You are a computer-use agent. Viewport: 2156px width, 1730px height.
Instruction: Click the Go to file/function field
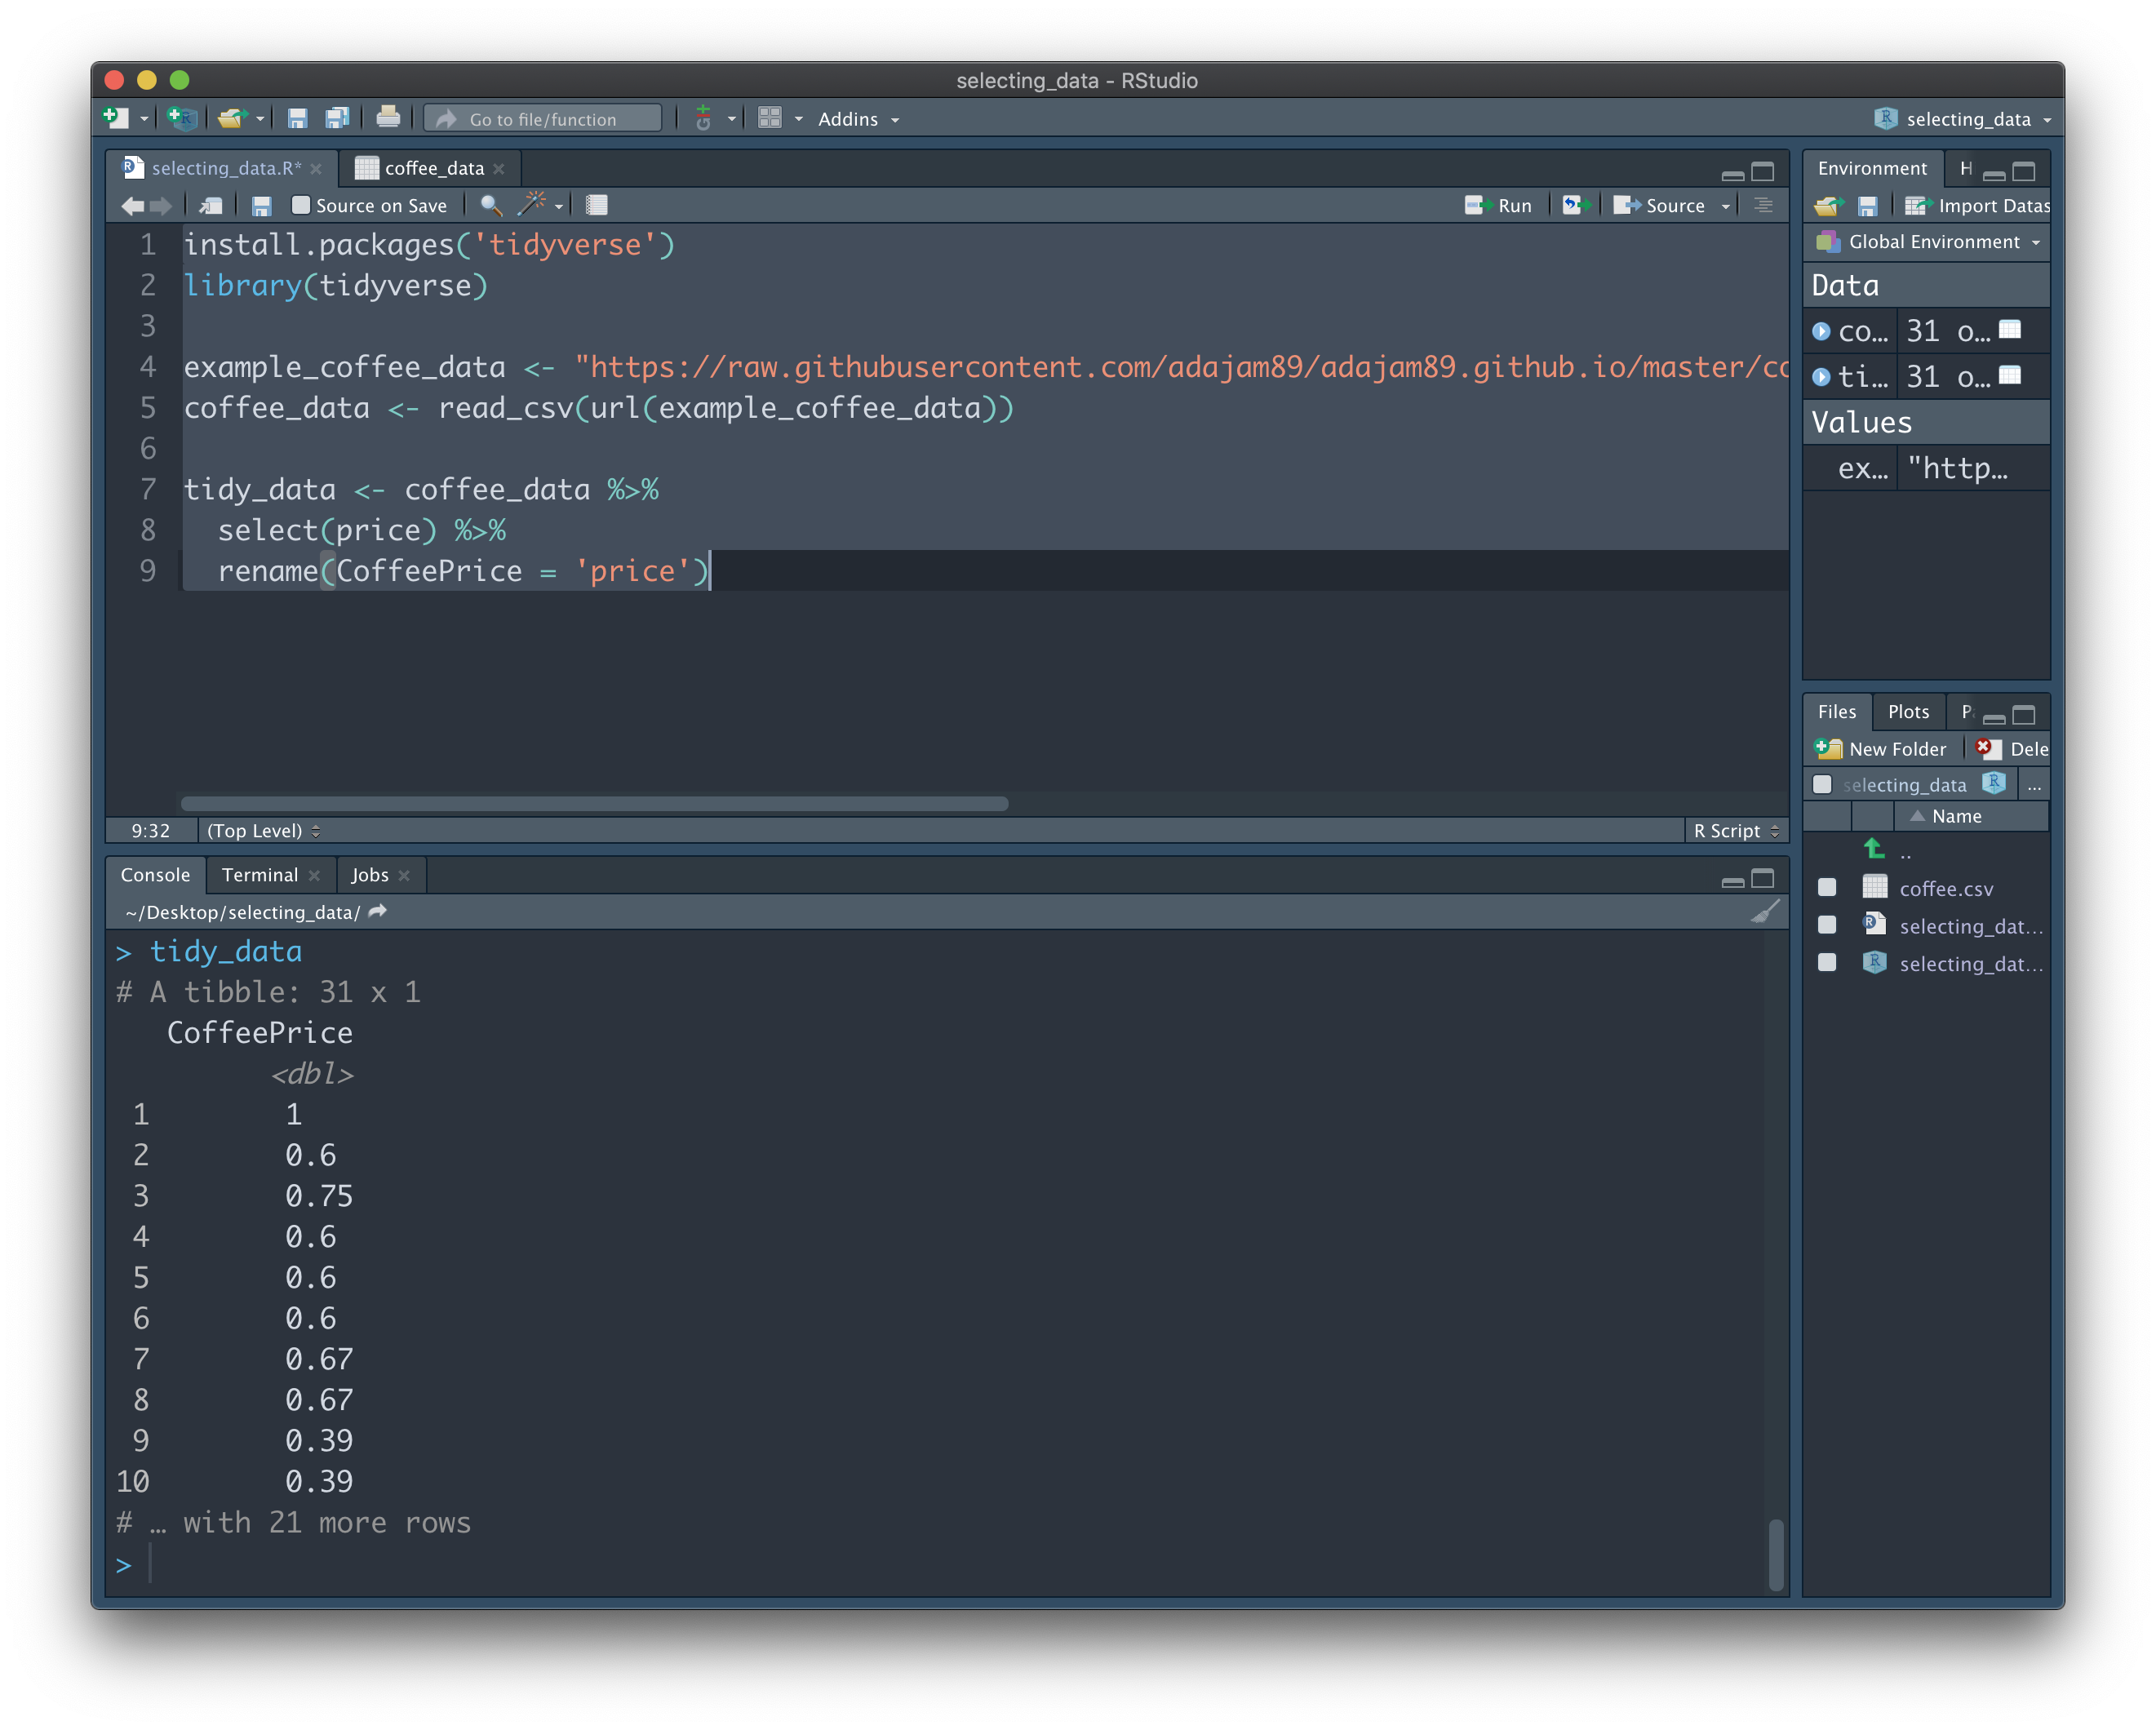point(543,119)
